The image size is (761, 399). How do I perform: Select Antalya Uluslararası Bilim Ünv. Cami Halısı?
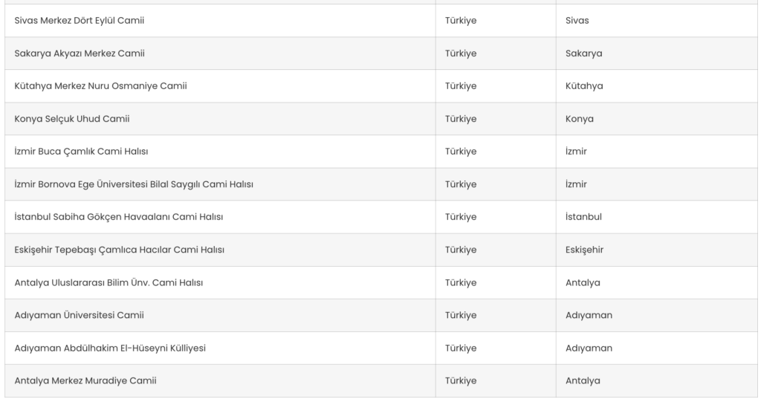[x=109, y=282]
